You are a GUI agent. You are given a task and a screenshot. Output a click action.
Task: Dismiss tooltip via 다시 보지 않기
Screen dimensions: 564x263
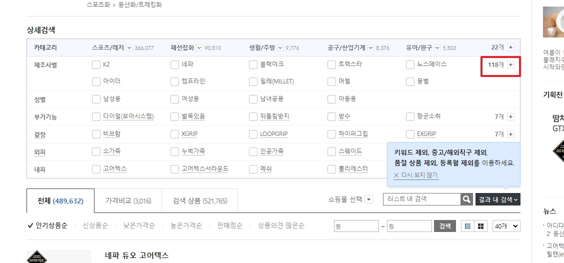pos(416,175)
